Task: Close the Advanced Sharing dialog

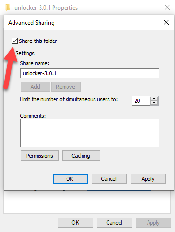Action: [x=166, y=22]
